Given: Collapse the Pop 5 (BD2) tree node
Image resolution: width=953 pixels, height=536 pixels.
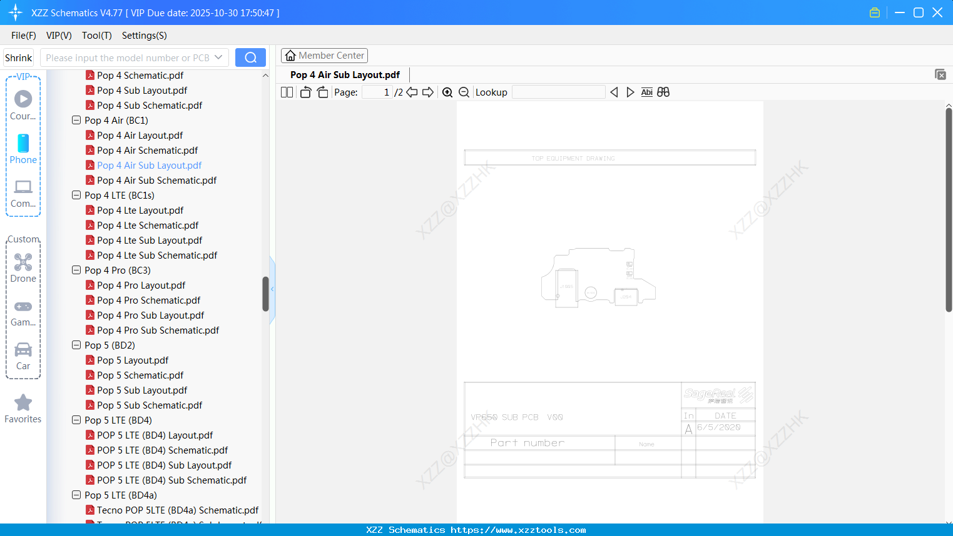Looking at the screenshot, I should [x=76, y=345].
